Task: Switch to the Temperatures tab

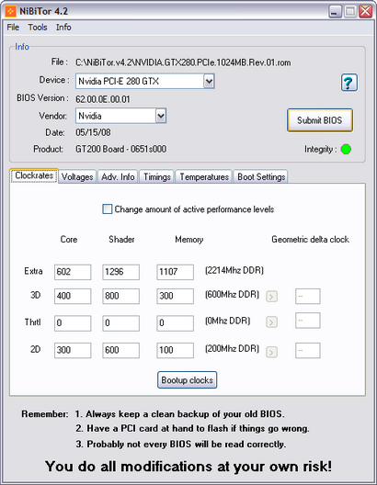Action: (x=204, y=176)
